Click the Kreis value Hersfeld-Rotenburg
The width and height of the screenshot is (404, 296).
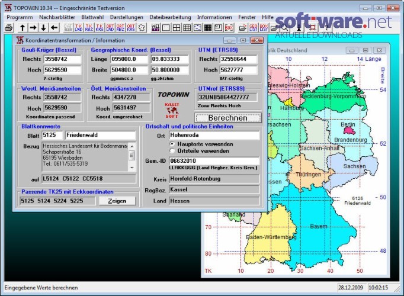coord(214,179)
